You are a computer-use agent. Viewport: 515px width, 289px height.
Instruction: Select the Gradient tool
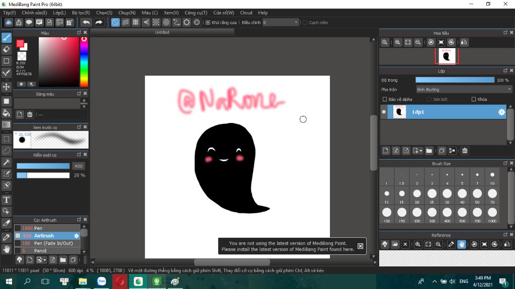(6, 124)
